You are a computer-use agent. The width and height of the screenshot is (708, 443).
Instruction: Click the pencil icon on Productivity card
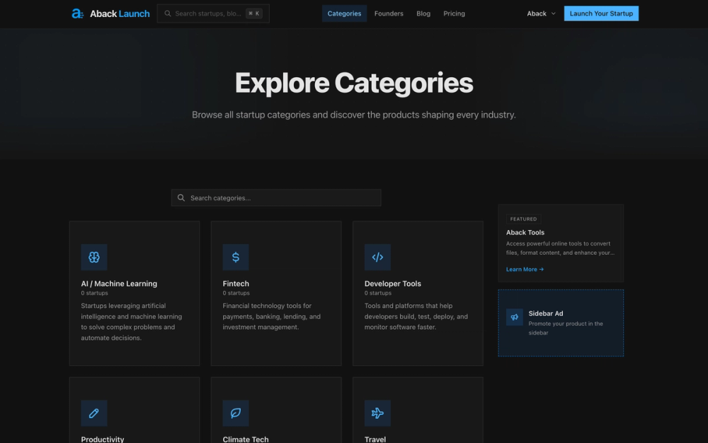[x=94, y=413]
